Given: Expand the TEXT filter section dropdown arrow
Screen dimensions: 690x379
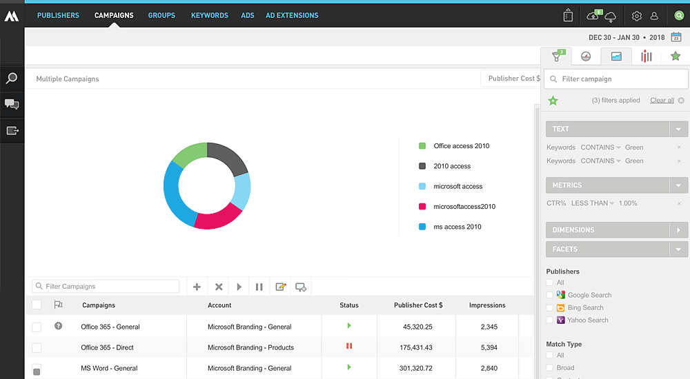Looking at the screenshot, I should [x=678, y=129].
